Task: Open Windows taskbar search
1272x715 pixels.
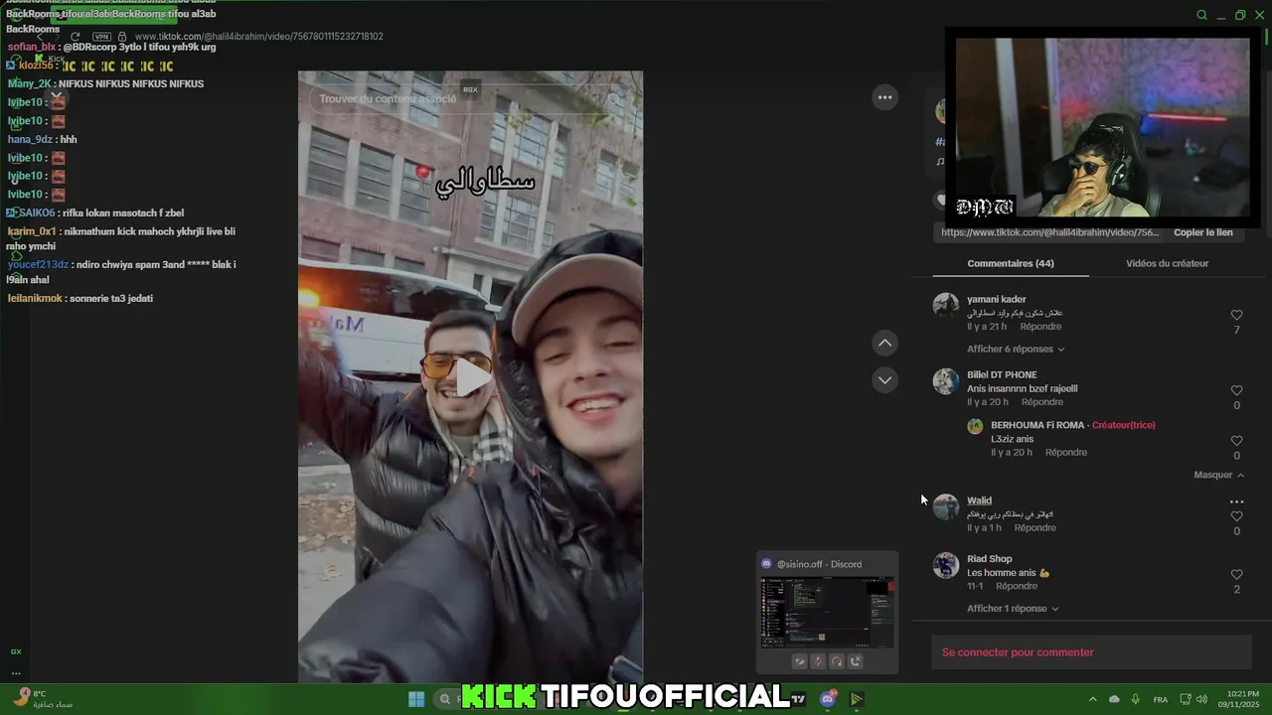Action: coord(445,699)
